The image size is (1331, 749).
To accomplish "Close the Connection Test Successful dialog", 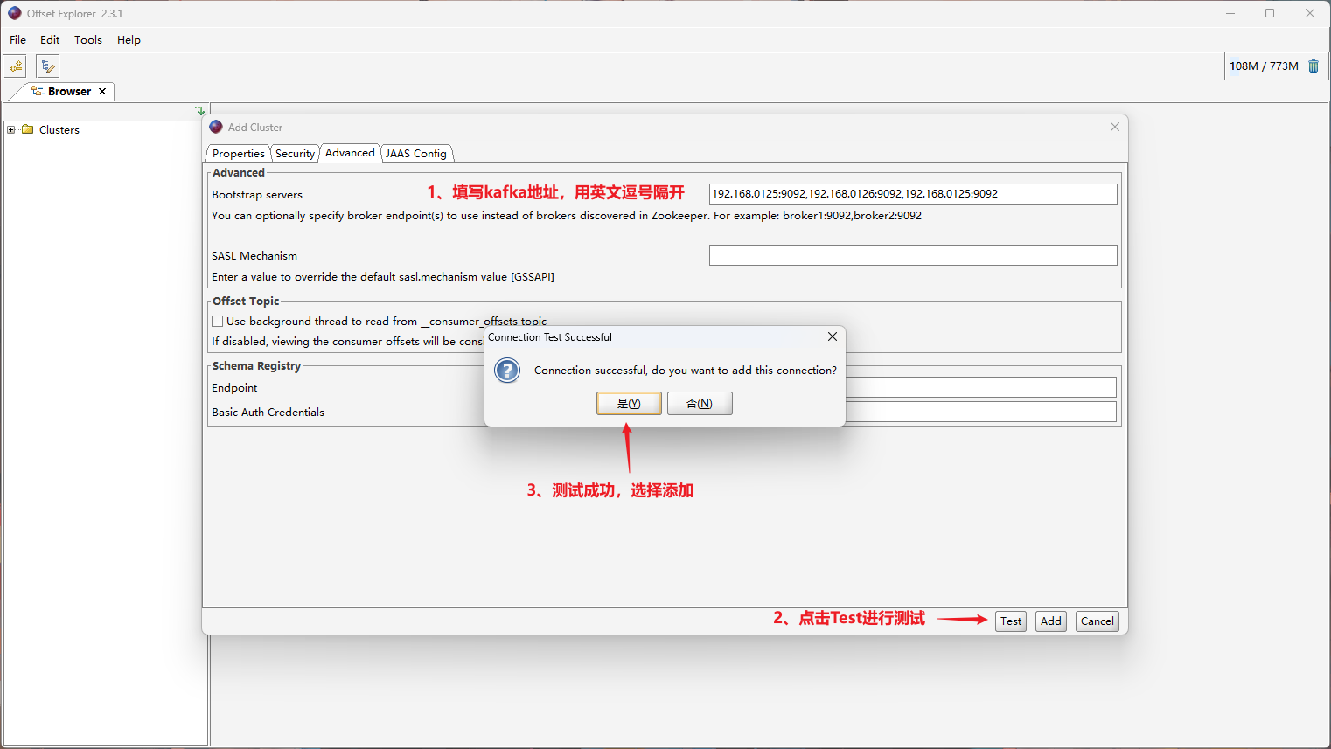I will coord(833,336).
